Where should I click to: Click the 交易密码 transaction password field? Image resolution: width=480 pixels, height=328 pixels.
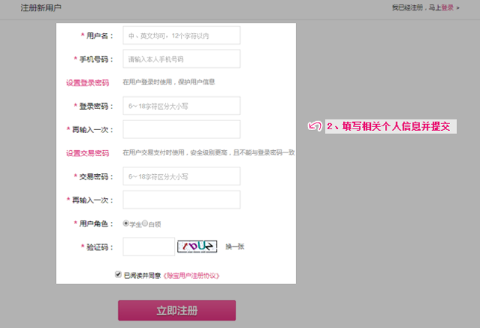point(182,176)
